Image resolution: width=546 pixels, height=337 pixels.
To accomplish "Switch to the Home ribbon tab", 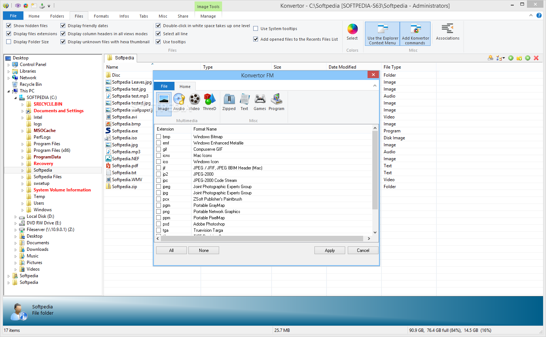I will click(x=34, y=16).
